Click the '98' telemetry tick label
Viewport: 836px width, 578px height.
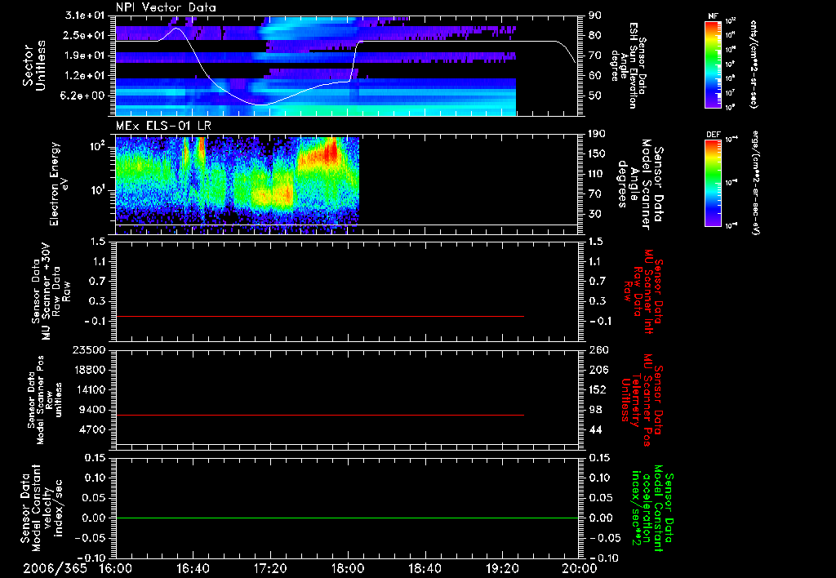click(595, 410)
